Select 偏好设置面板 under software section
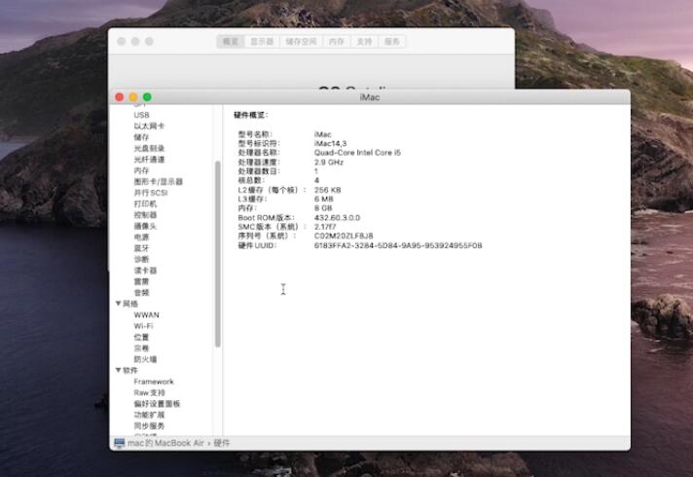 click(157, 404)
